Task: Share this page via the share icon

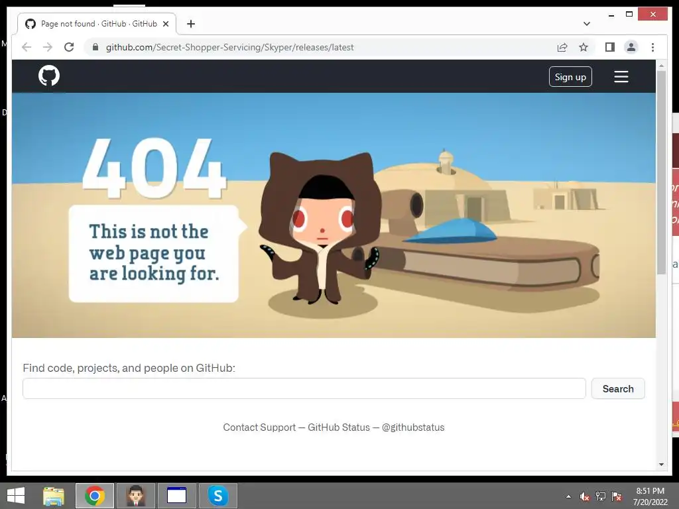Action: click(562, 47)
